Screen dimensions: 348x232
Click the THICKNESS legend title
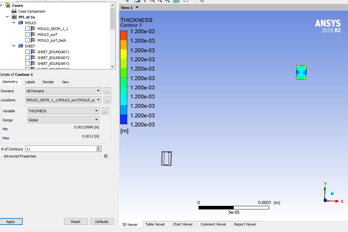[136, 20]
